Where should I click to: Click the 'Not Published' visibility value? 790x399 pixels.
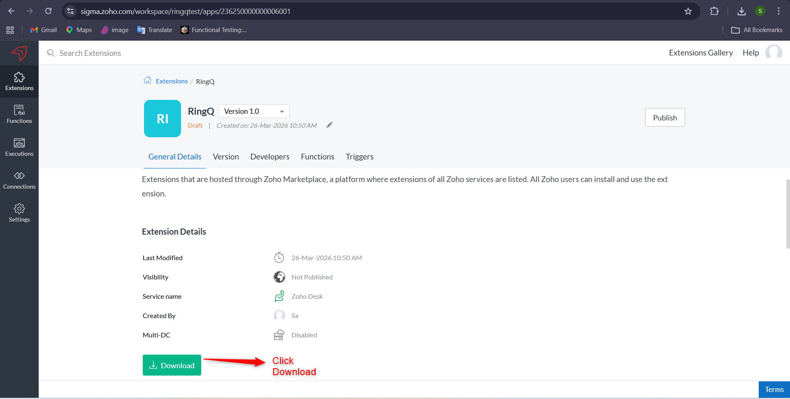click(312, 277)
